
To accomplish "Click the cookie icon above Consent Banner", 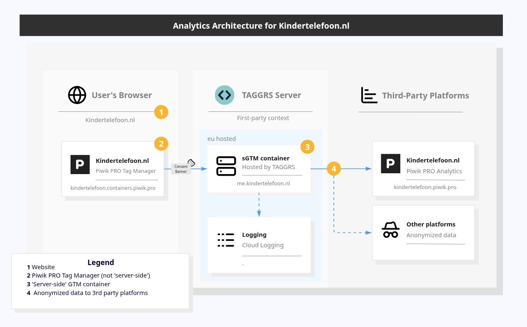I will click(191, 162).
